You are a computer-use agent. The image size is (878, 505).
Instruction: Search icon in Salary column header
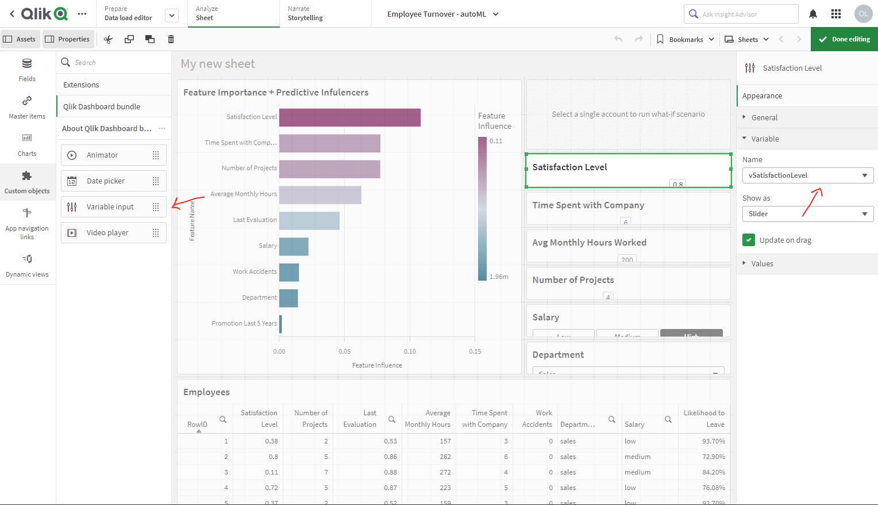[668, 419]
